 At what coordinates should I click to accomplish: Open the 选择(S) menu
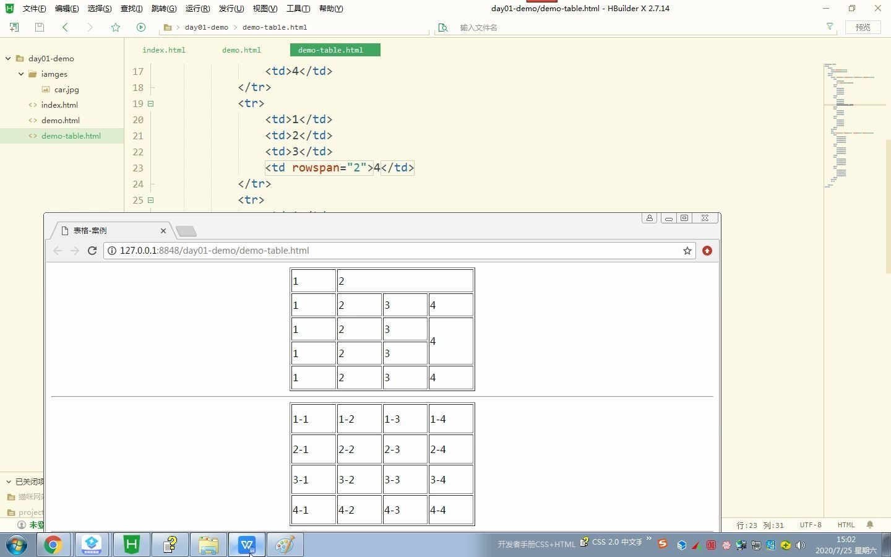coord(100,9)
